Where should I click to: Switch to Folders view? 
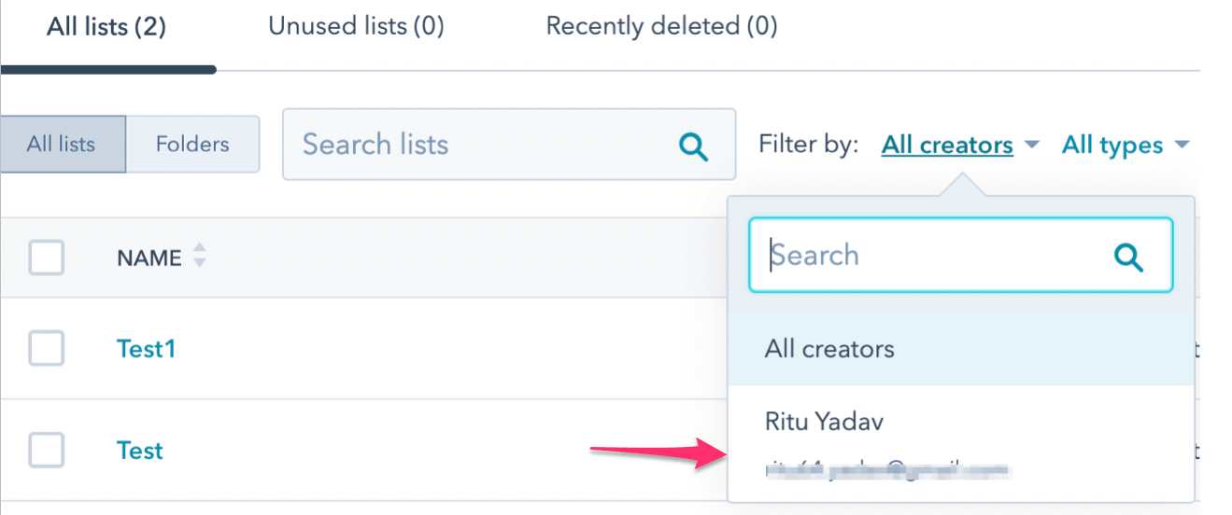click(x=192, y=145)
